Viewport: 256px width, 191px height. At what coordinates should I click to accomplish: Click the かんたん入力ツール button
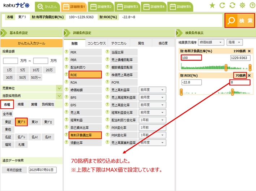click(31, 43)
